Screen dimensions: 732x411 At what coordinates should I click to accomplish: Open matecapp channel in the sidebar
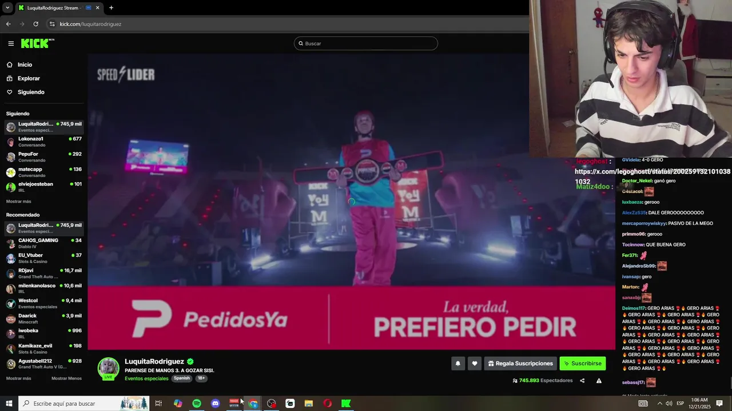(x=44, y=172)
